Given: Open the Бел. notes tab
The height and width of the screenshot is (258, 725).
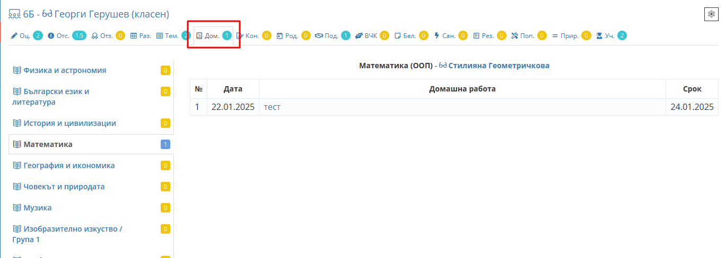Looking at the screenshot, I should (411, 36).
